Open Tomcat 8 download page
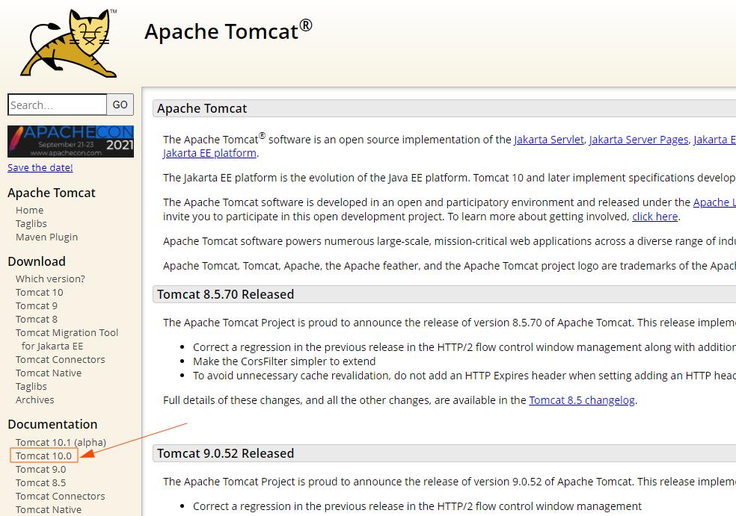Screen dimensions: 736x516 click(37, 319)
